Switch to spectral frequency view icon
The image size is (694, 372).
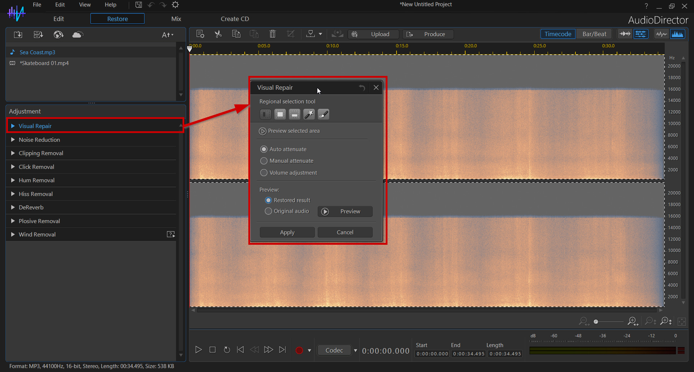coord(677,34)
